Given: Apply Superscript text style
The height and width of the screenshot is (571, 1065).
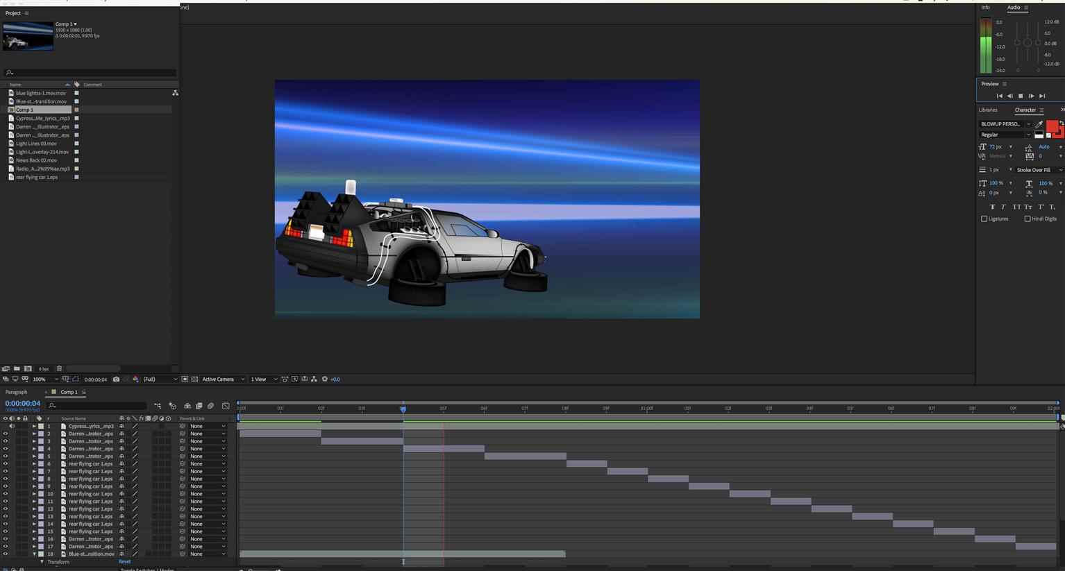Looking at the screenshot, I should pos(1041,207).
